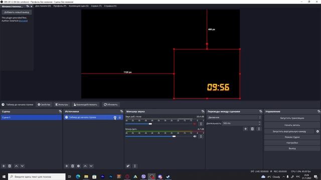Screen dimensions: 321x180
Task: Undock the Микшер звука panel
Action: coord(203,111)
